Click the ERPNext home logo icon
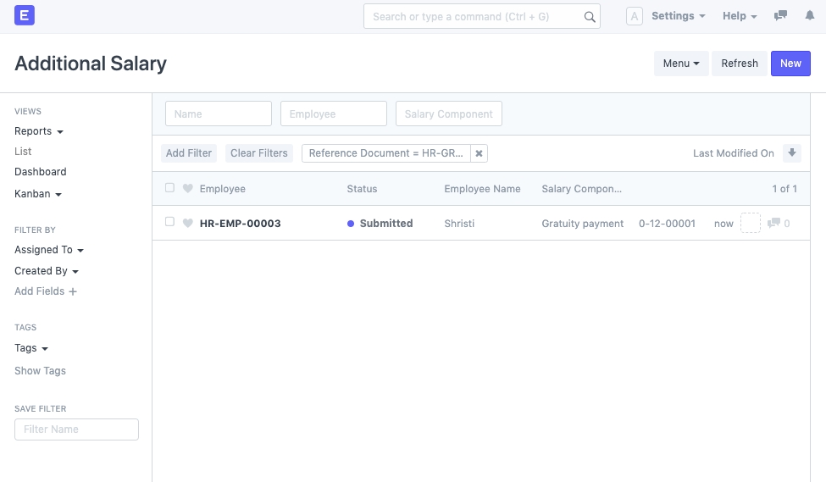The image size is (826, 482). pyautogui.click(x=25, y=16)
